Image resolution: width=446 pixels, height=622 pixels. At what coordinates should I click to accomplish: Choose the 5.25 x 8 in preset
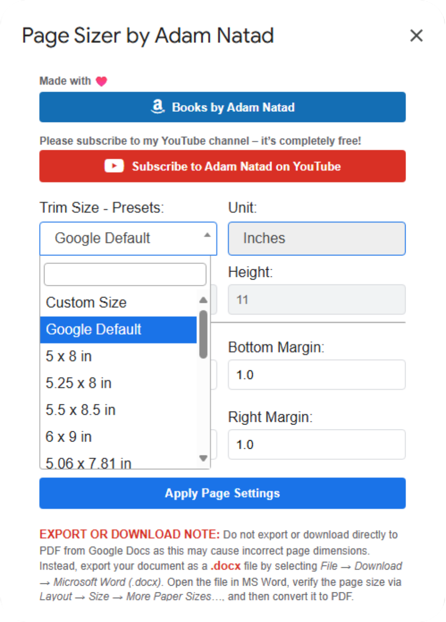[x=79, y=383]
